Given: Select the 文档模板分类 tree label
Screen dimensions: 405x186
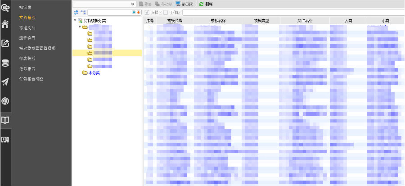Looking at the screenshot, I should pyautogui.click(x=94, y=21).
